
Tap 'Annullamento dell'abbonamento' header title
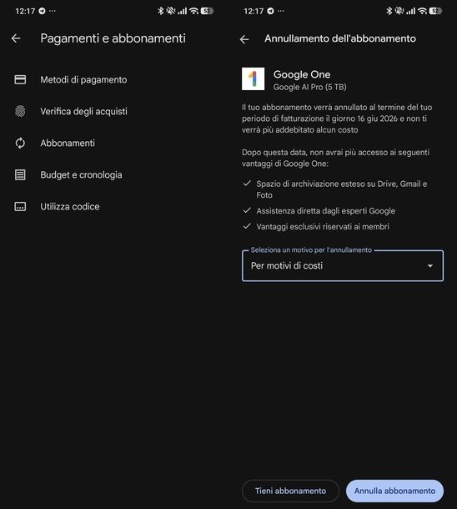340,38
